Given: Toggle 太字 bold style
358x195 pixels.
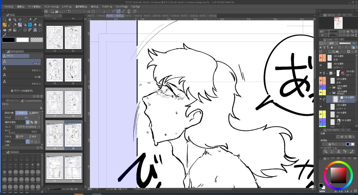Looking at the screenshot, I should pos(20,136).
